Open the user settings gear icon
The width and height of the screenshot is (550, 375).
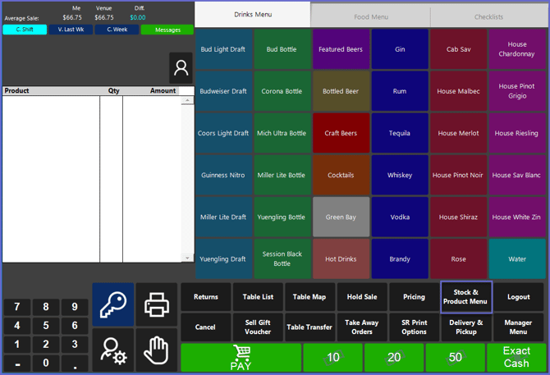coord(112,350)
